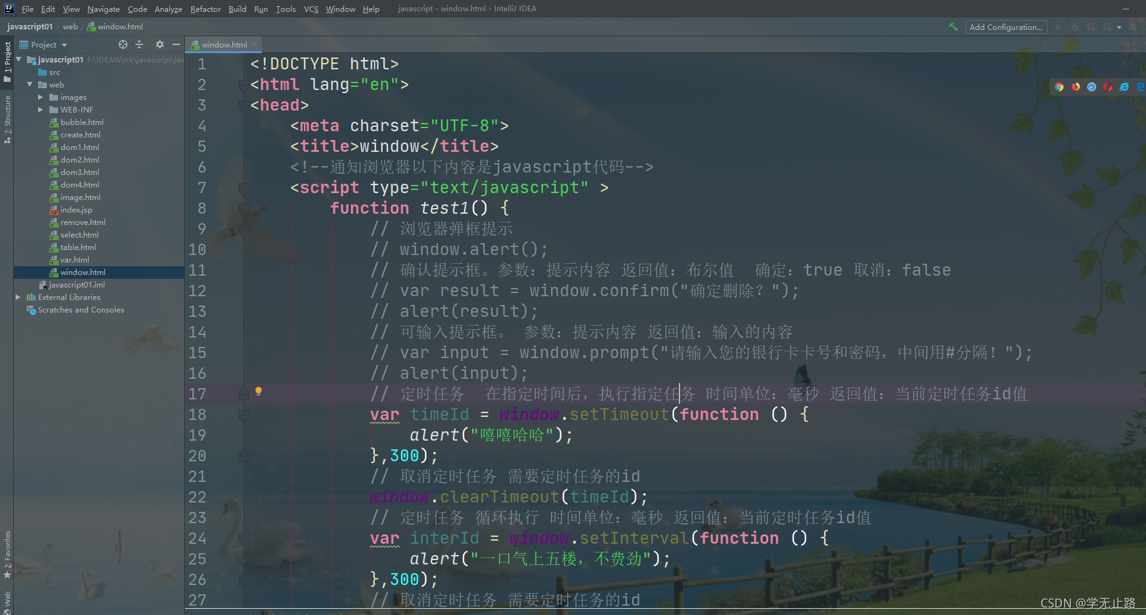Open Project panel settings gear
Viewport: 1146px width, 615px height.
point(159,44)
